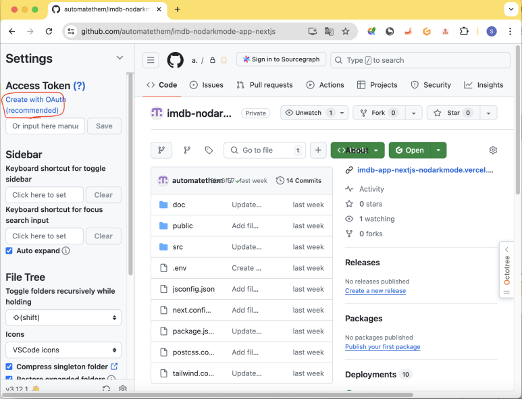Open a new browser tab with plus
Image resolution: width=522 pixels, height=399 pixels.
point(178,9)
